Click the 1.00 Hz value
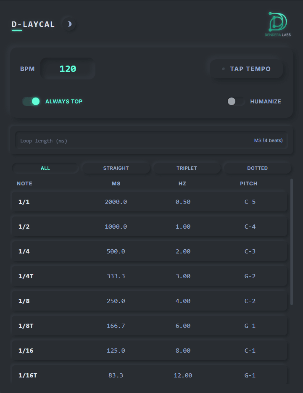The width and height of the screenshot is (303, 393). pyautogui.click(x=183, y=227)
